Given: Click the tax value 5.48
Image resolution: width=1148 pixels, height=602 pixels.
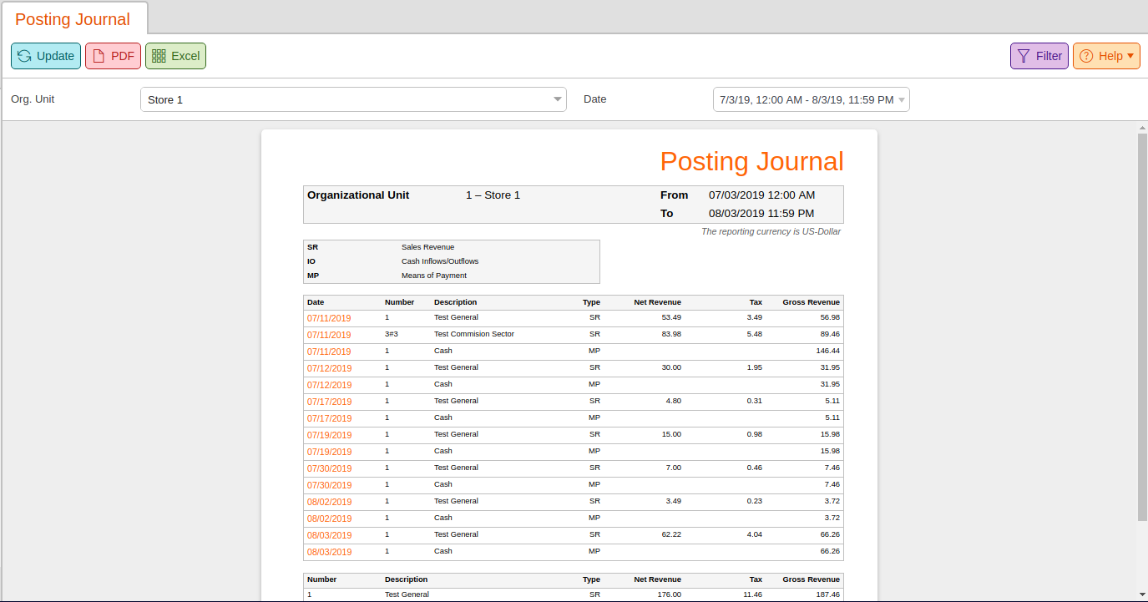Looking at the screenshot, I should click(755, 334).
